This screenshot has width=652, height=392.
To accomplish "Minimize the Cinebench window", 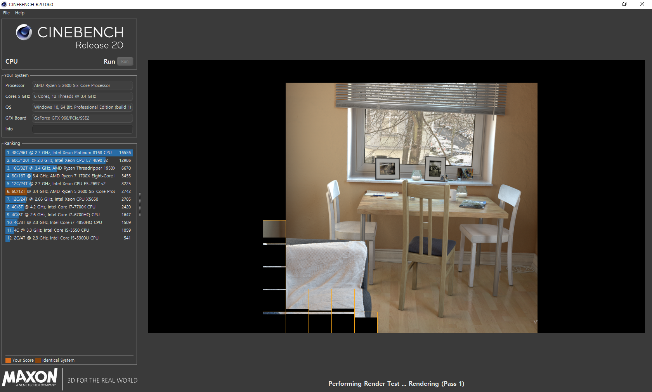I will point(607,4).
